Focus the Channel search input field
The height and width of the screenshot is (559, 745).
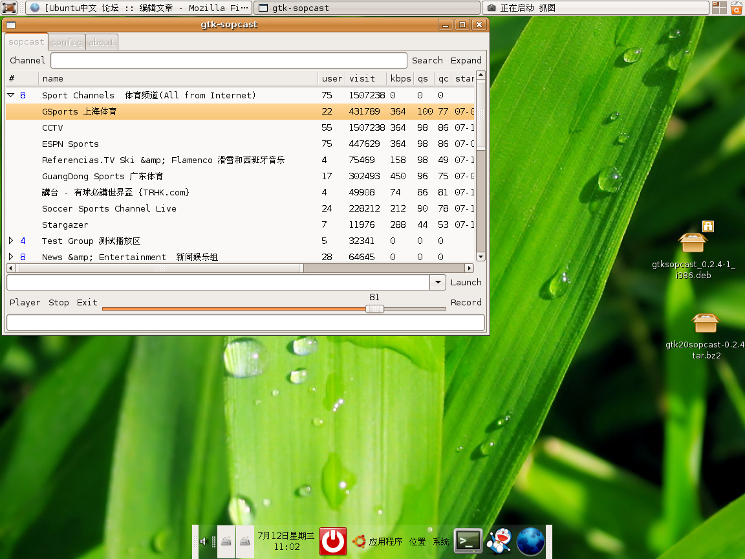[x=228, y=60]
